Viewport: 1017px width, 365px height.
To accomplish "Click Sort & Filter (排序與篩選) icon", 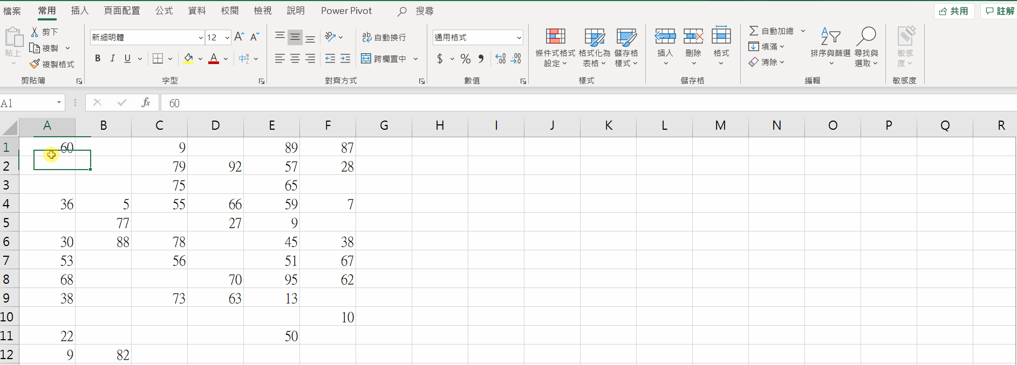I will (x=830, y=36).
